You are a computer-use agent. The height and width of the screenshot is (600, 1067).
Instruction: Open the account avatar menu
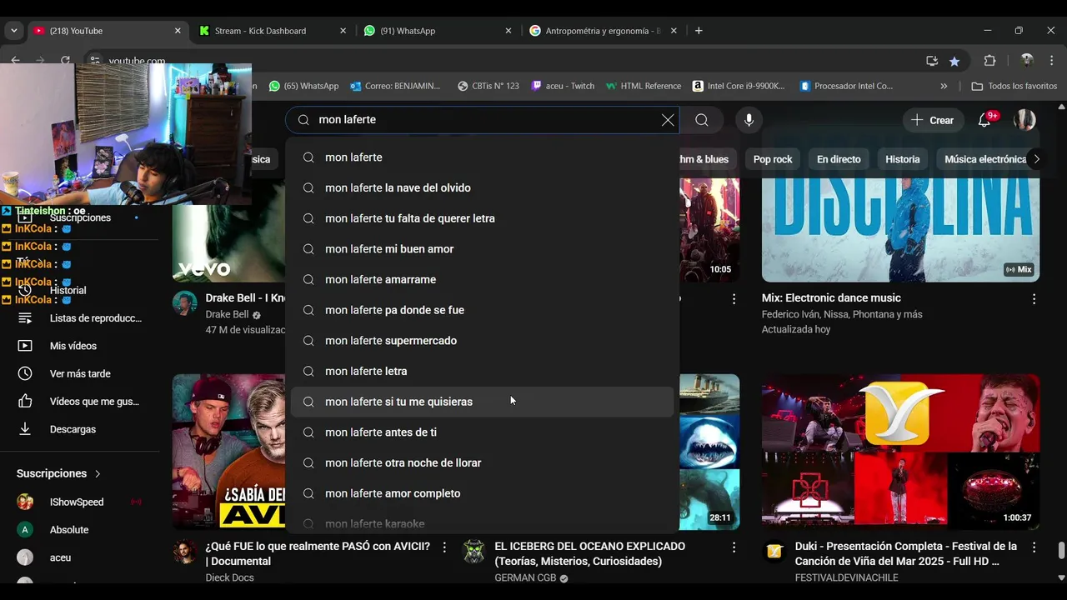pos(1024,120)
